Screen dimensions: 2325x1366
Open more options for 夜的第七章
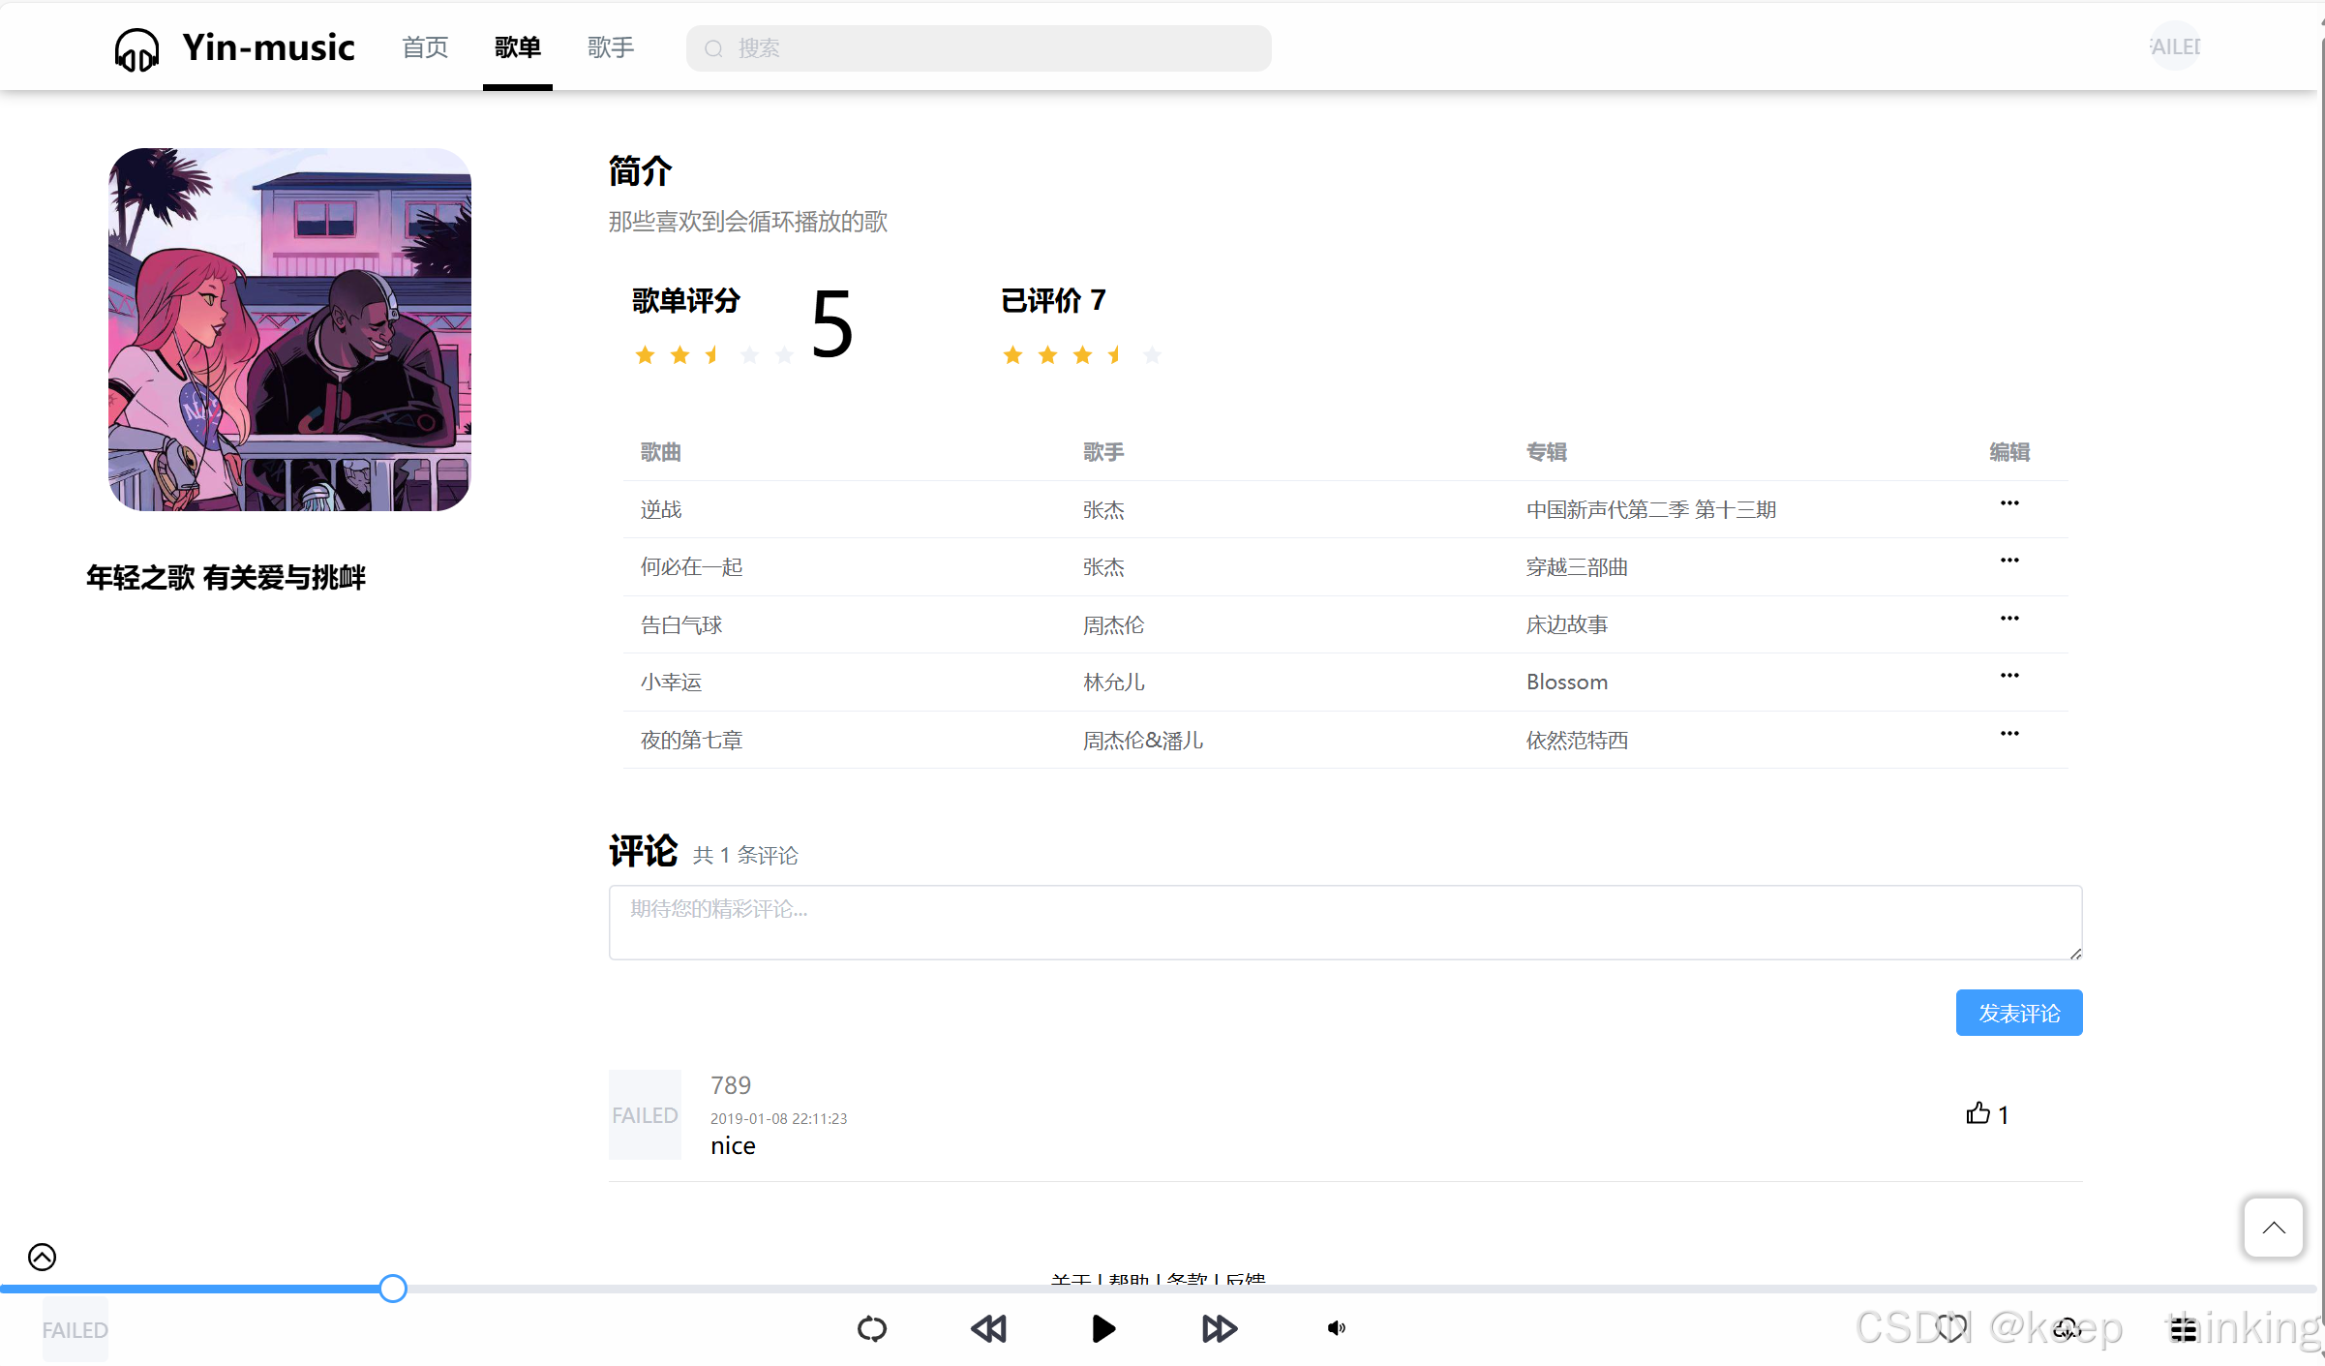(x=2009, y=734)
